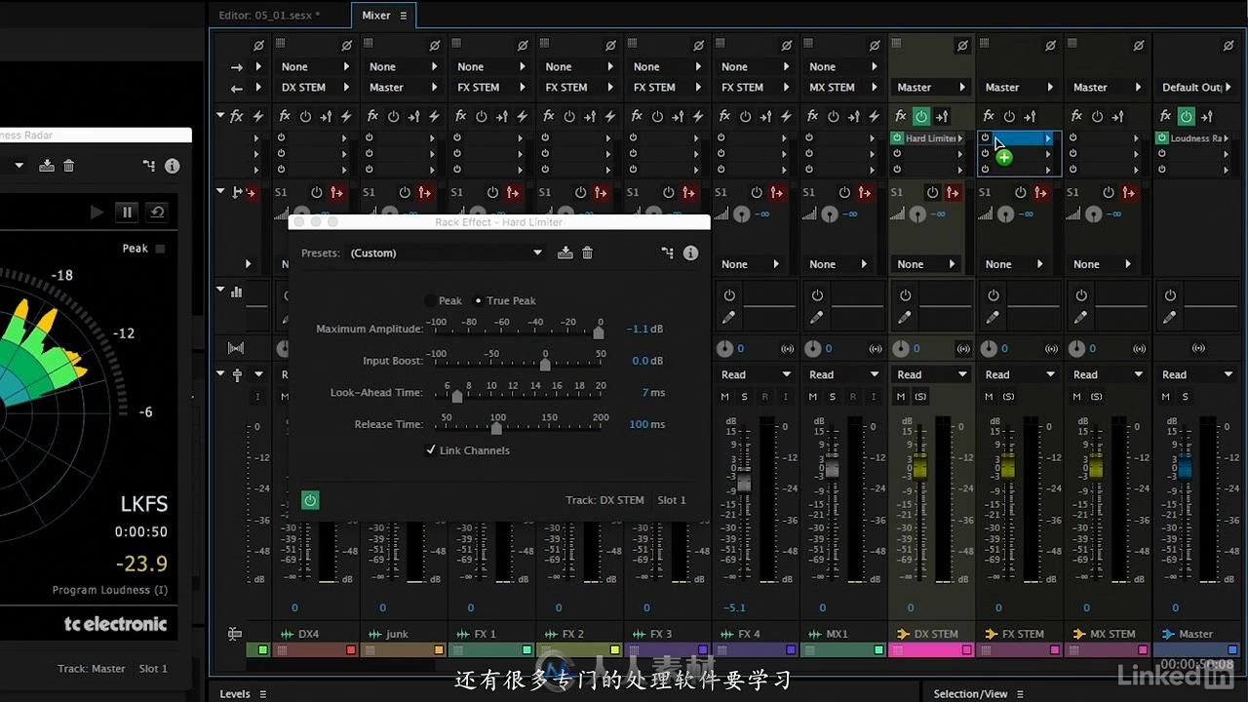1248x702 pixels.
Task: Pause the Loudness Radar meter
Action: coord(127,212)
